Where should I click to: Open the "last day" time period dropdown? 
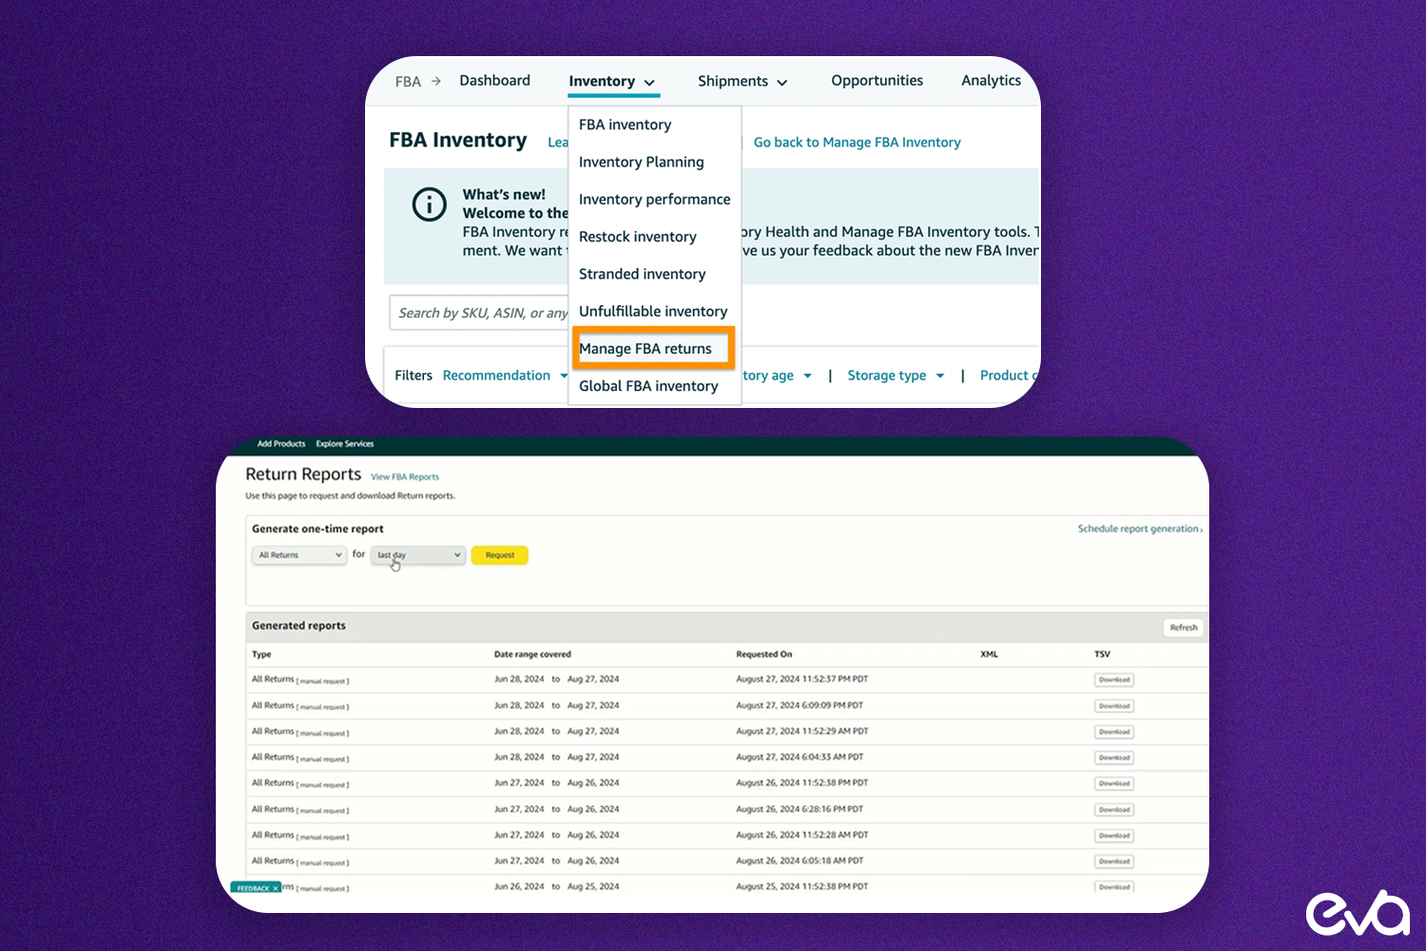pos(417,554)
